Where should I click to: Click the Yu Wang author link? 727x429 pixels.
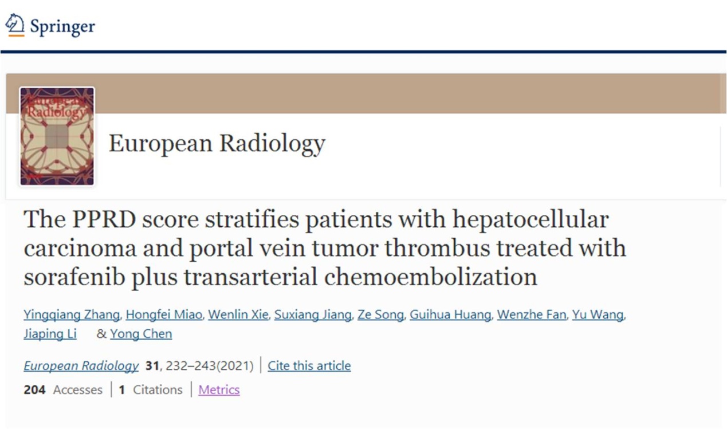click(x=598, y=314)
